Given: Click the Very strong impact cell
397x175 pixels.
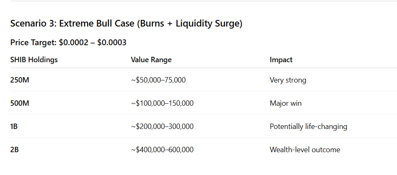Looking at the screenshot, I should click(288, 80).
